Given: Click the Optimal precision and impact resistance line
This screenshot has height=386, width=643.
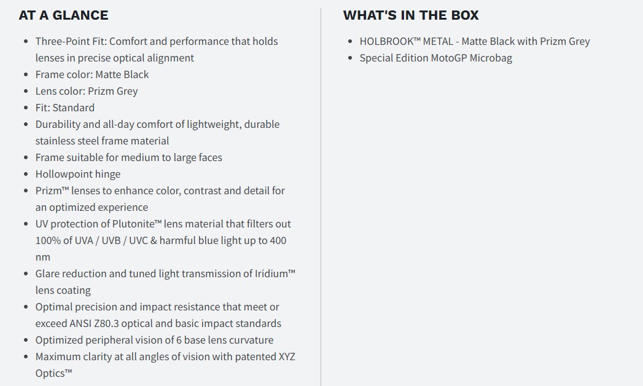Looking at the screenshot, I should coord(157,307).
